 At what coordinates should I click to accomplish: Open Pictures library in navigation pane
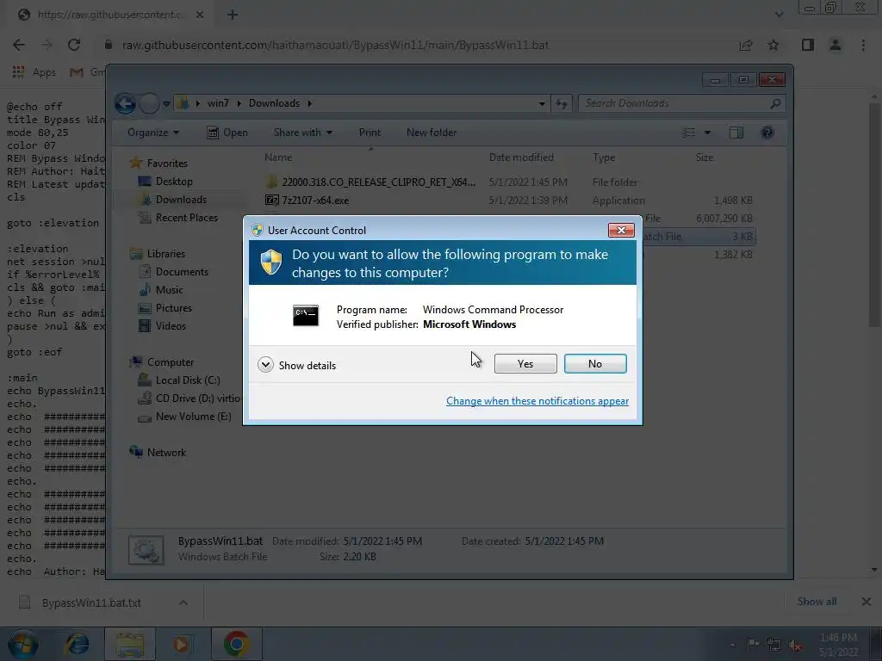(174, 308)
